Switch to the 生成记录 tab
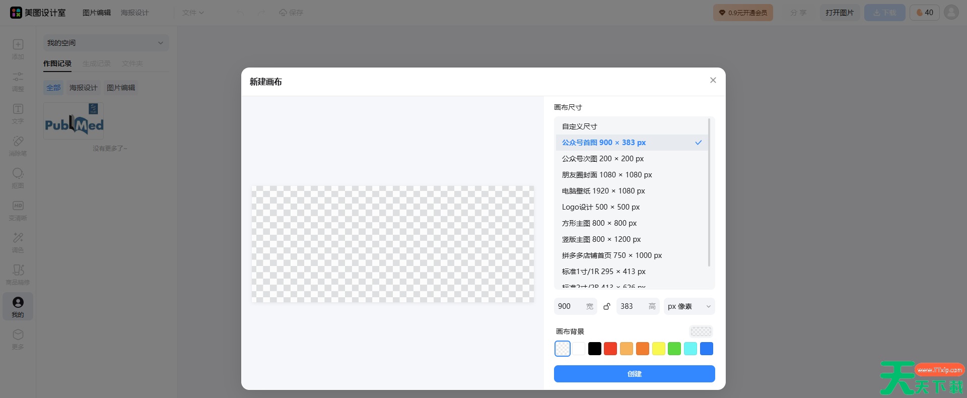This screenshot has width=967, height=398. click(x=97, y=63)
